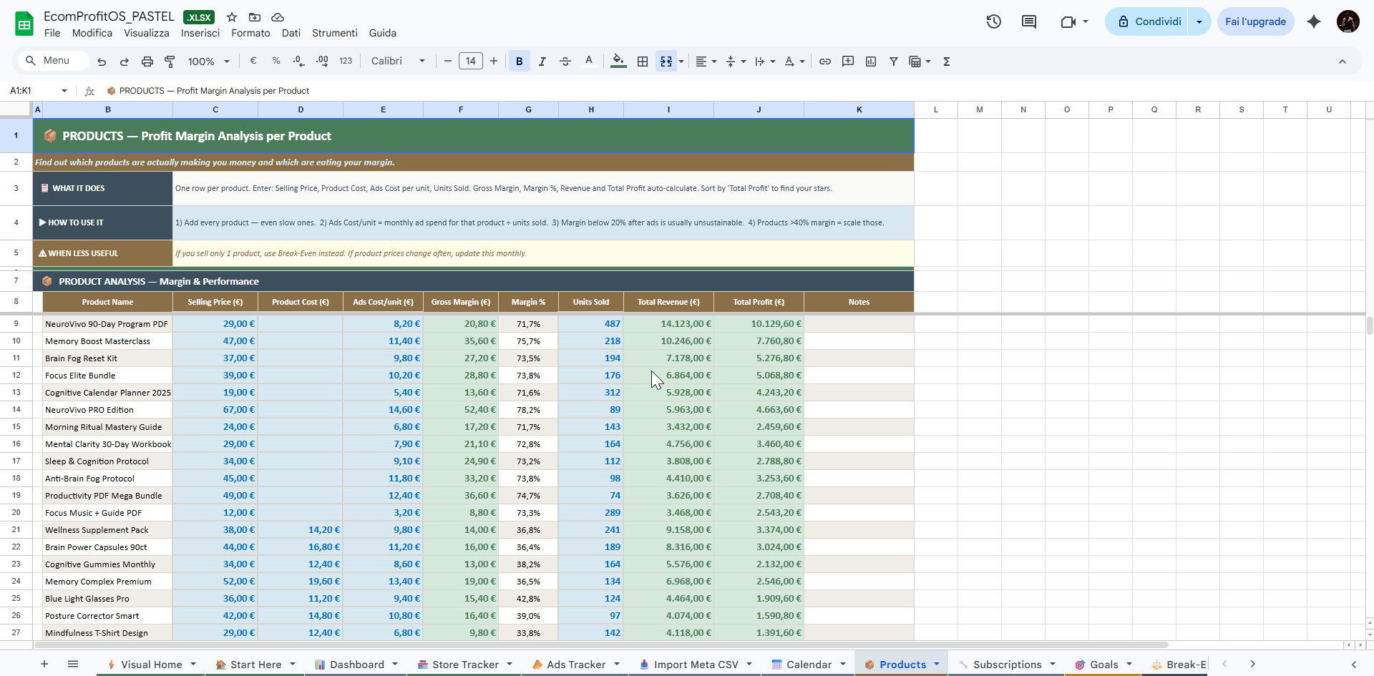Screen dimensions: 1374x676
Task: Open the Formato menu
Action: point(250,33)
